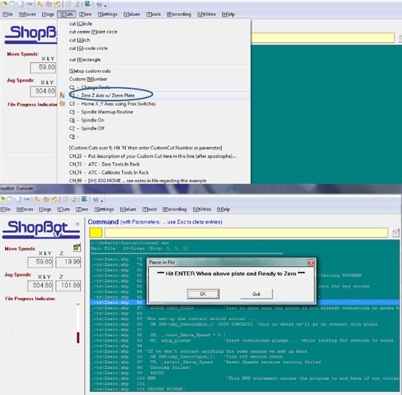
Task: Choose 'Custom [N]umber' menu entry
Action: click(88, 79)
